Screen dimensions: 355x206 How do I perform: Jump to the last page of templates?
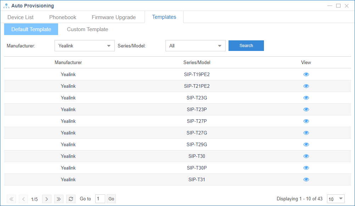(59, 199)
